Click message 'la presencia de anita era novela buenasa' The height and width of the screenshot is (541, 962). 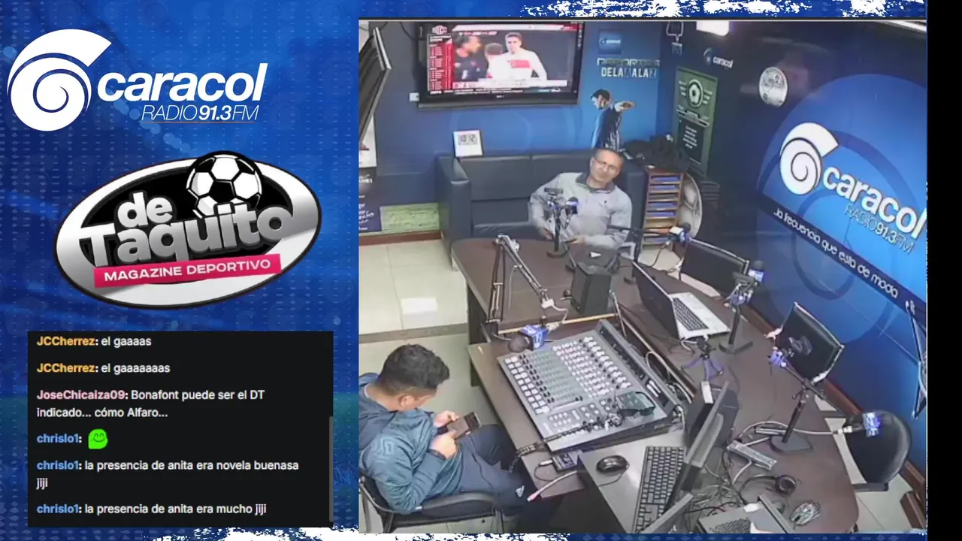click(x=168, y=474)
